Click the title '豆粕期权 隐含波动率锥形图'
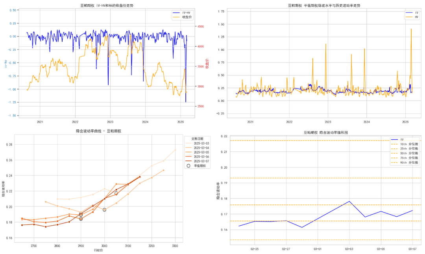The image size is (425, 254). pyautogui.click(x=325, y=133)
